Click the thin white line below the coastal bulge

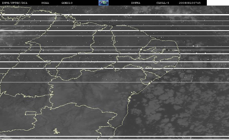coord(114,82)
